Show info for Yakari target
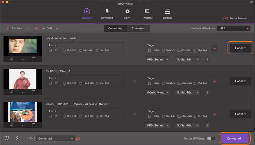Screen dimensions: 255x145 pos(207,125)
